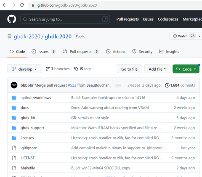Click the .github/workflows folder icon
202x177 pixels.
pos(14,98)
